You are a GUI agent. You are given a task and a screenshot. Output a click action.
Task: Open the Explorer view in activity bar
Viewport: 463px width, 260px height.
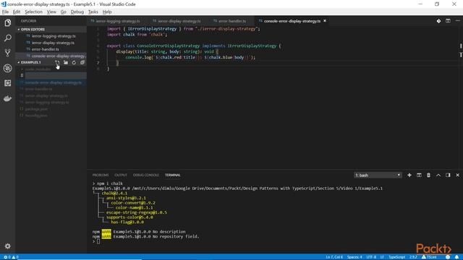(x=8, y=22)
